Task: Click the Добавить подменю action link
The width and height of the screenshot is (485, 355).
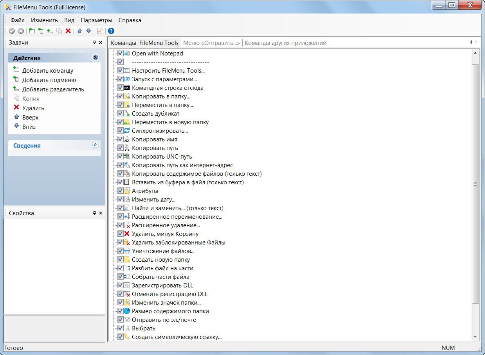Action: point(49,80)
